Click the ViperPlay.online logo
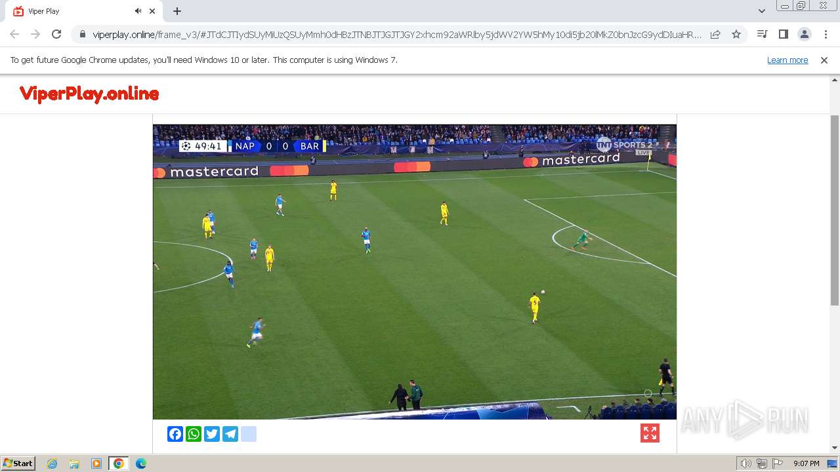The width and height of the screenshot is (840, 472). [x=89, y=94]
